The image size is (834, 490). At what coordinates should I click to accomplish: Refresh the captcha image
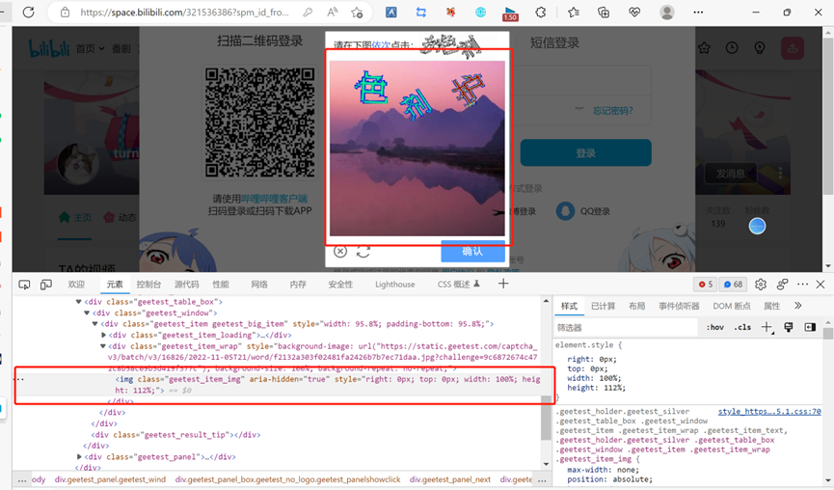click(x=363, y=251)
